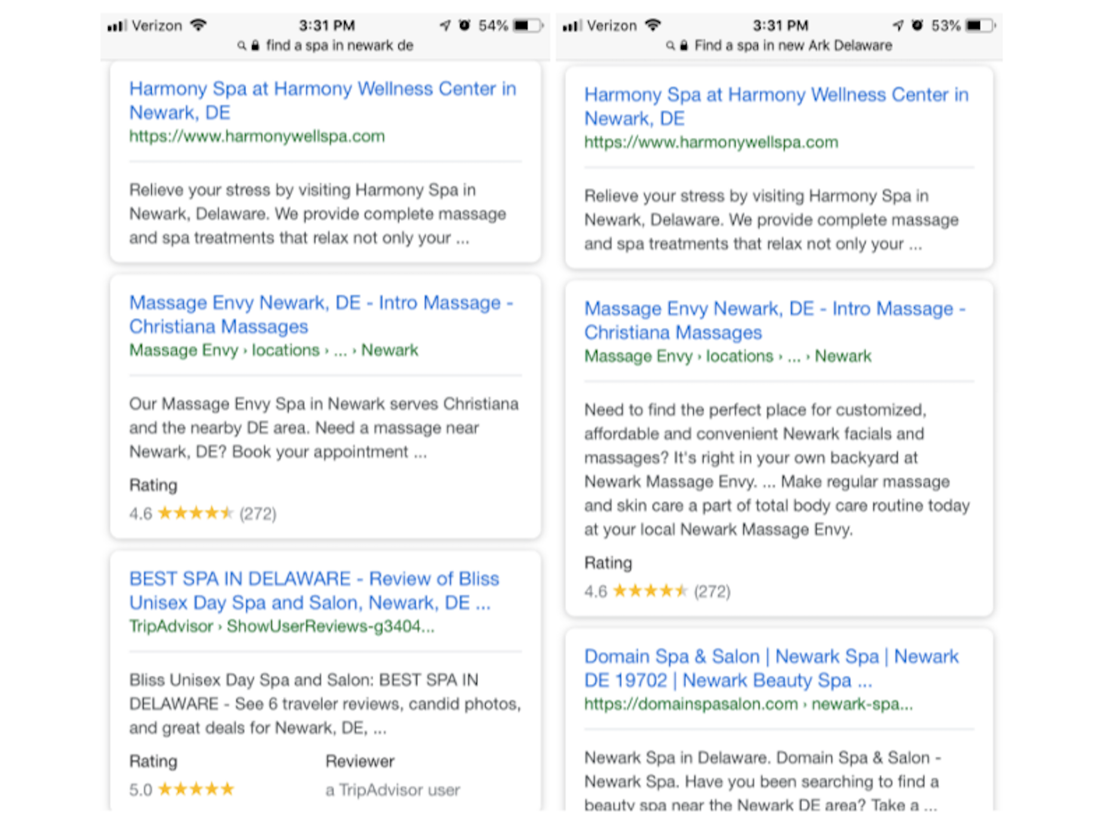
Task: Tap the alarm clock icon in left status bar
Action: click(464, 25)
